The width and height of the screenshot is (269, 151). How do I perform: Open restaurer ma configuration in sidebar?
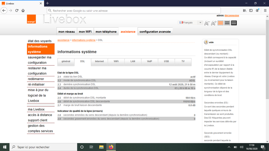pyautogui.click(x=37, y=71)
